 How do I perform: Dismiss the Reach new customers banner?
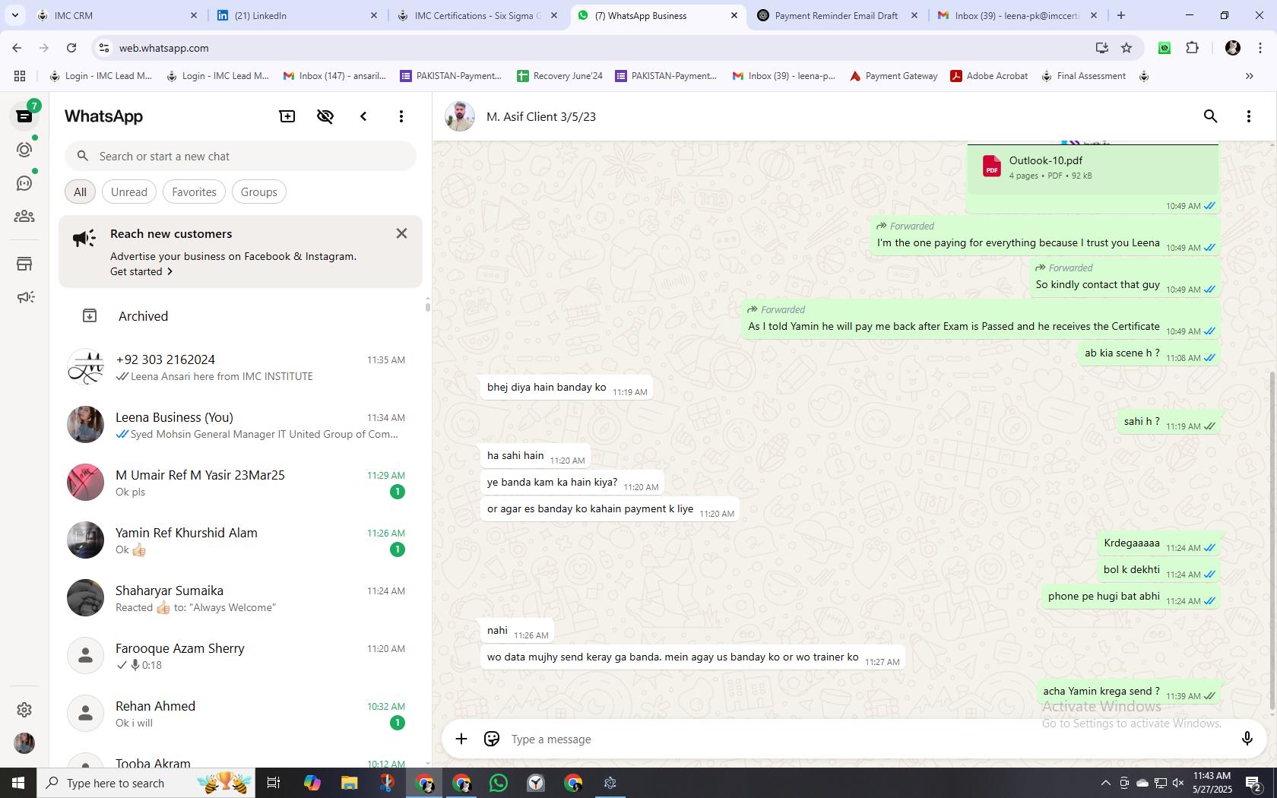point(401,233)
